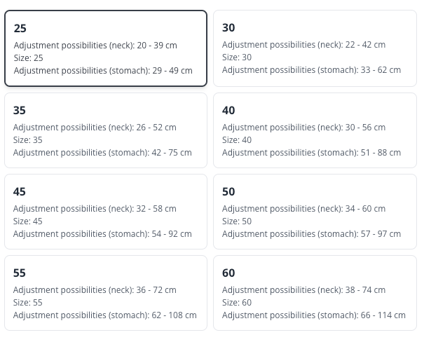
Task: Click the "Size: 35" text line
Action: pos(28,140)
